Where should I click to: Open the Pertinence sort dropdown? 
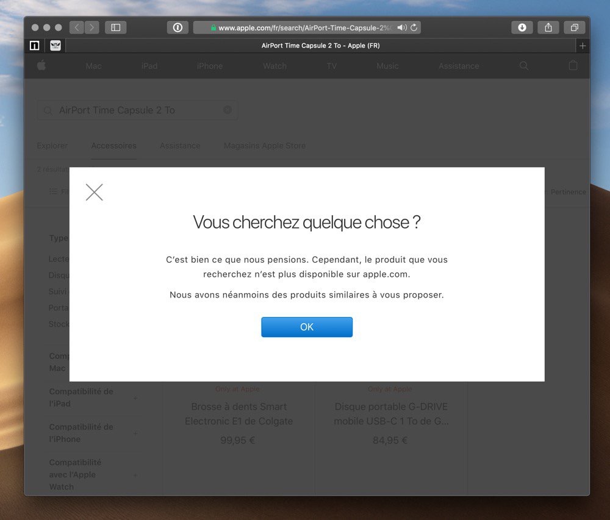tap(567, 192)
